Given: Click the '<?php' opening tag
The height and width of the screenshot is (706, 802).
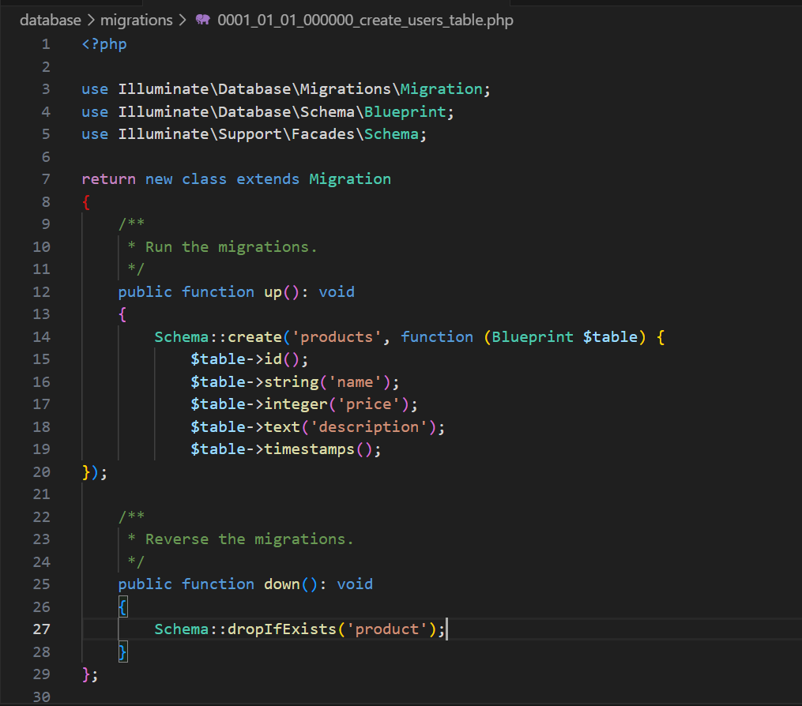Looking at the screenshot, I should coord(104,44).
